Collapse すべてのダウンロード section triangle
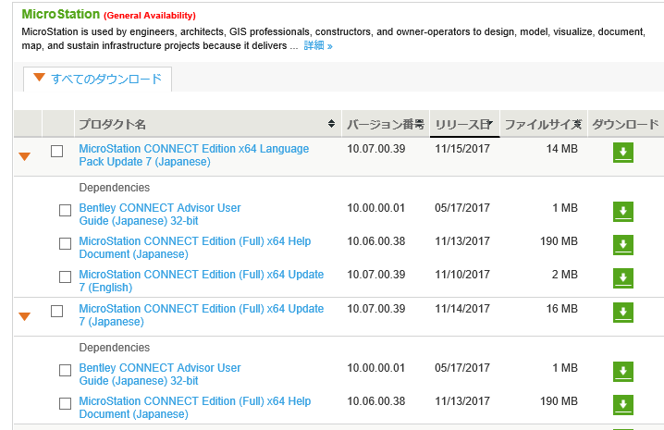This screenshot has height=430, width=664. click(40, 77)
